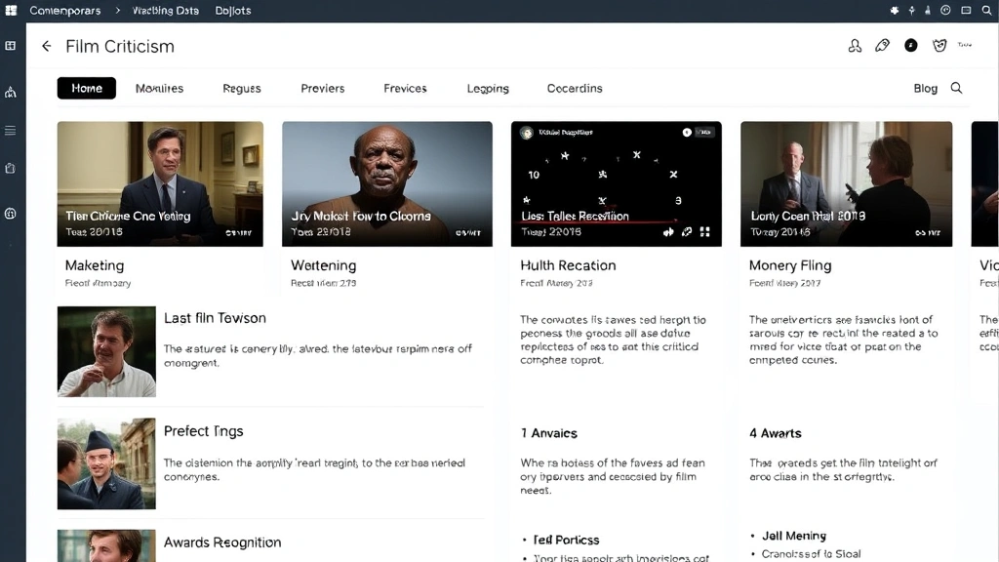Open the Blog link on the right
The image size is (999, 562).
[925, 88]
